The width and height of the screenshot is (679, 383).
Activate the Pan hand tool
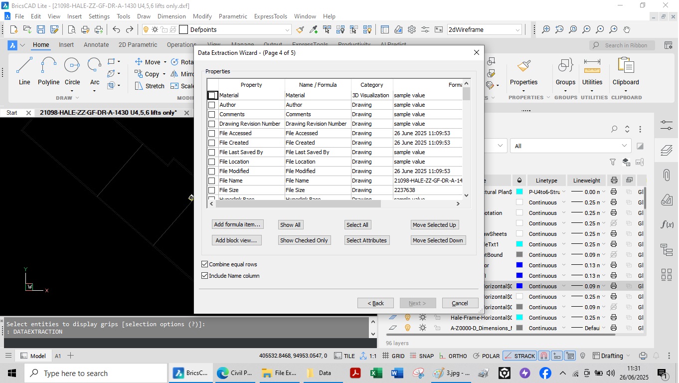627,29
